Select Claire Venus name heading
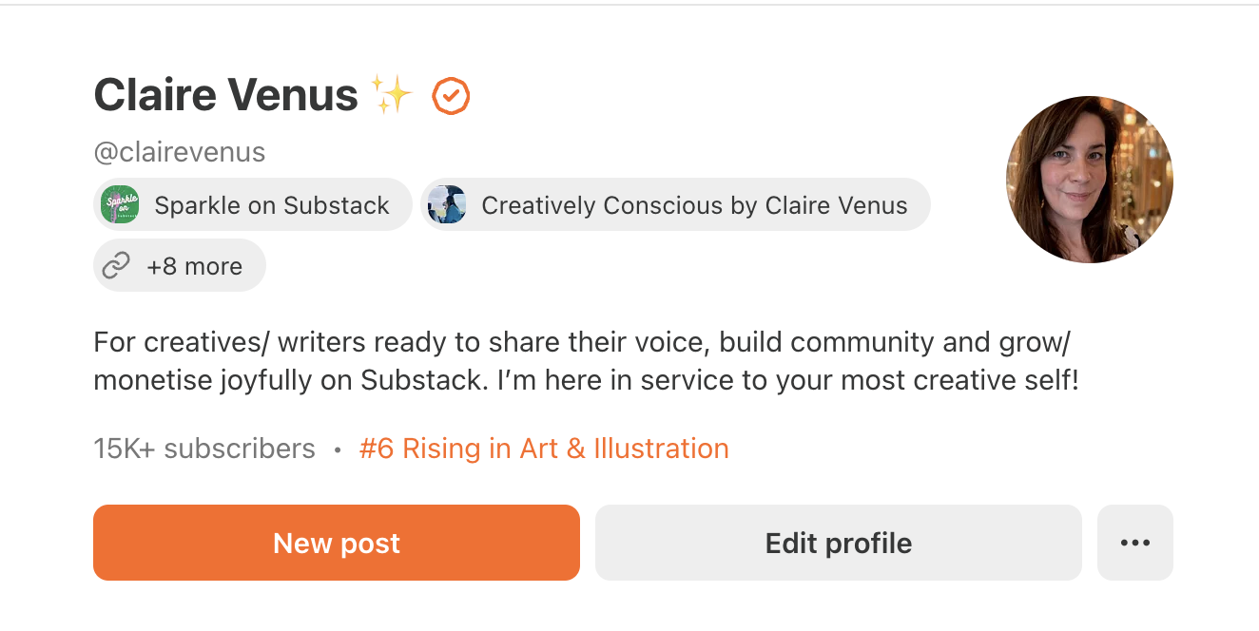 coord(225,94)
